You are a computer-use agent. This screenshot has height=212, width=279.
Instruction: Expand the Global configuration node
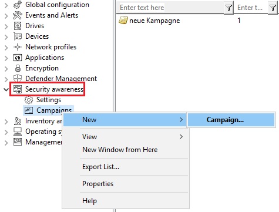(6, 5)
